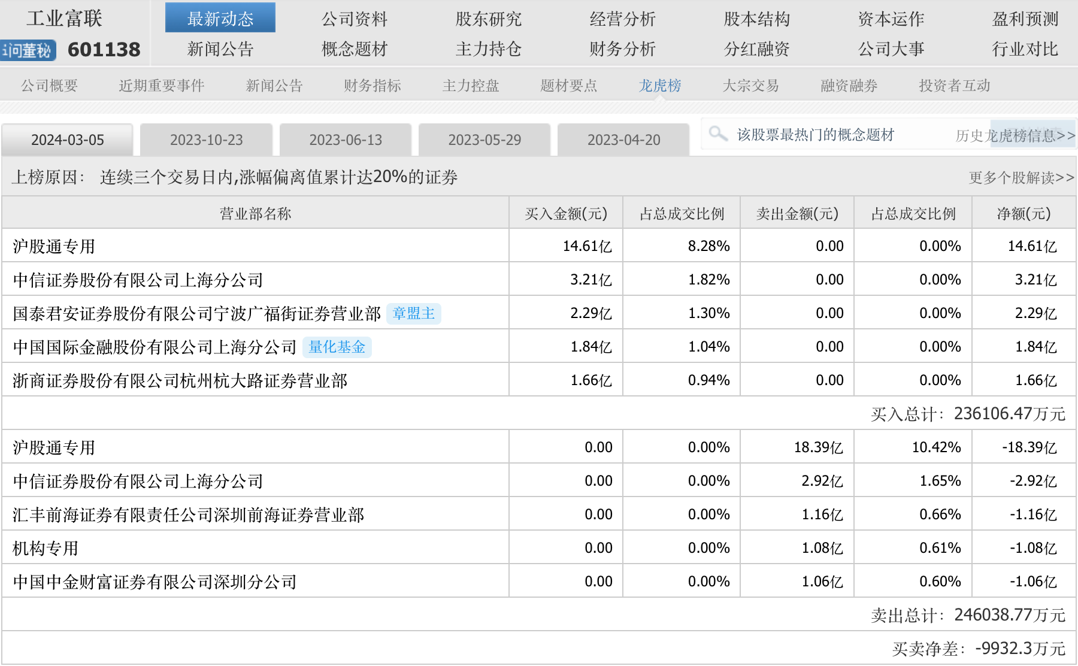Go to 财务分析 menu item
The image size is (1078, 666).
pos(622,49)
